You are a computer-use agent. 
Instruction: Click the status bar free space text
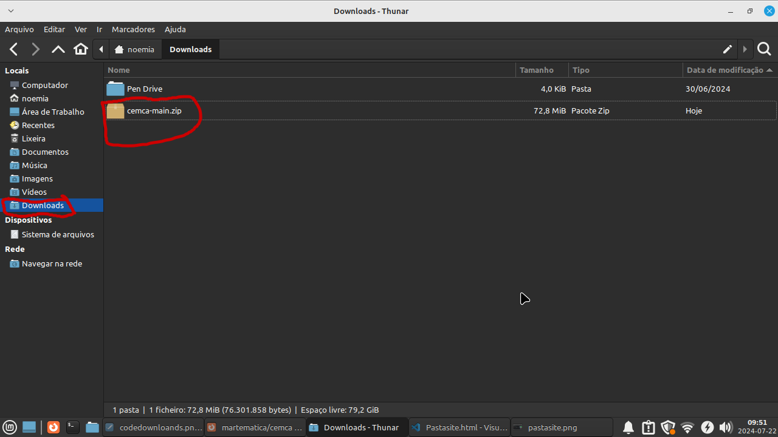point(340,410)
